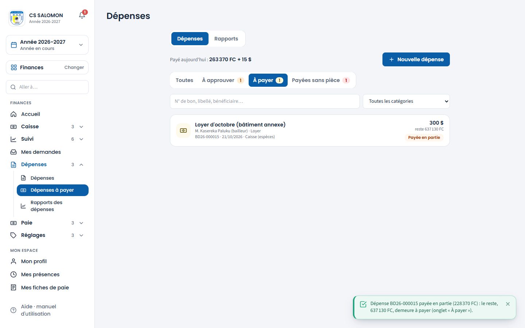Select Dépenses à payer in sidebar
Image resolution: width=525 pixels, height=328 pixels.
click(52, 190)
